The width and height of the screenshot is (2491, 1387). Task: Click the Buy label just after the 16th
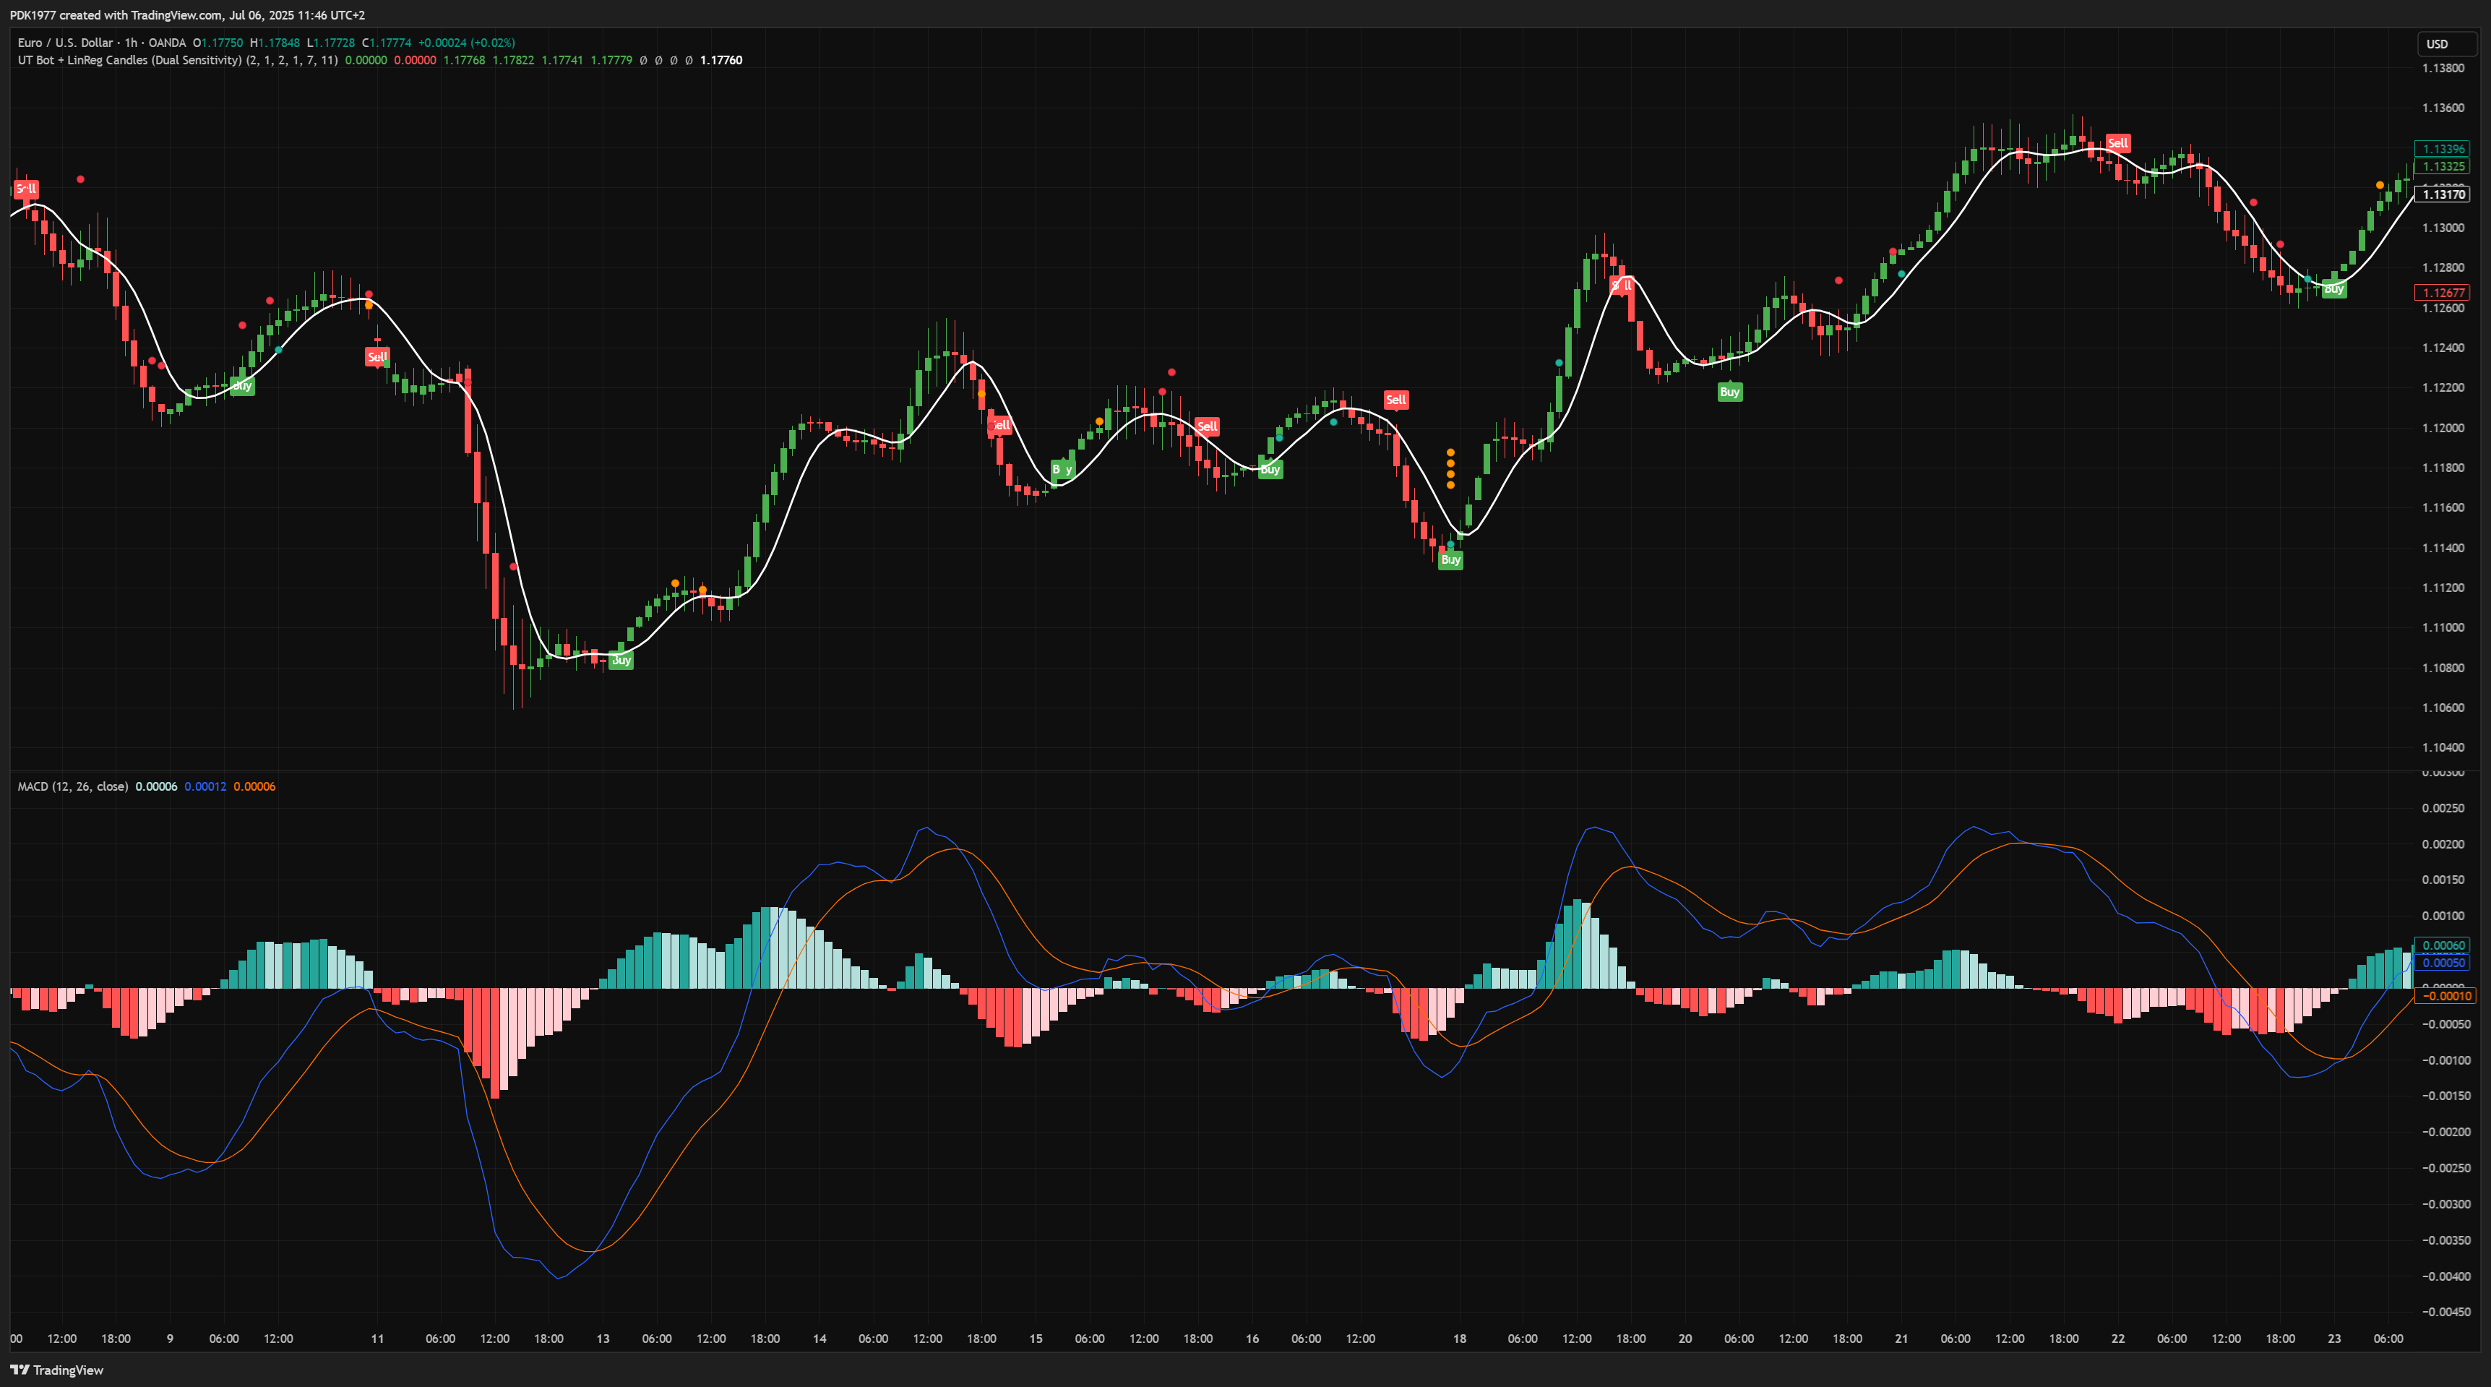point(1270,469)
